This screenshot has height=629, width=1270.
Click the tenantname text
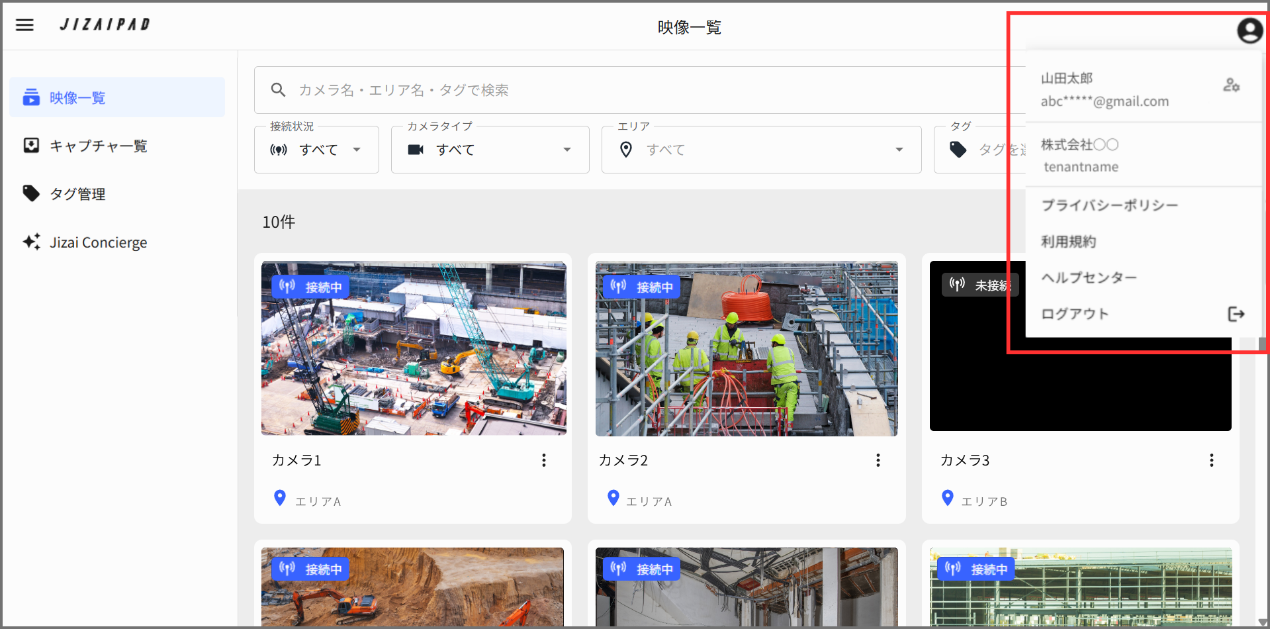(x=1081, y=167)
